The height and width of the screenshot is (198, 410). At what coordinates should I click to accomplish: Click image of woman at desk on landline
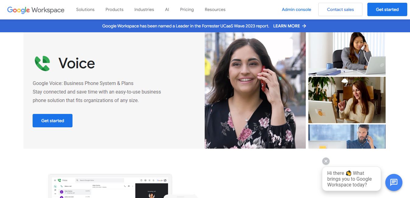pyautogui.click(x=347, y=54)
